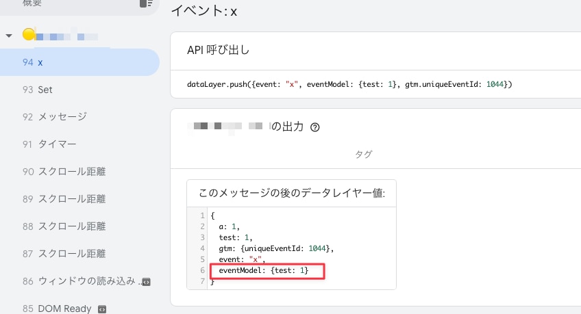This screenshot has height=314, width=581.
Task: Click the API 呼び出し heading
Action: pyautogui.click(x=219, y=50)
